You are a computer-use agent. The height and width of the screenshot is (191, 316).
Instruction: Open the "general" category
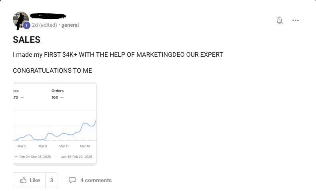[70, 25]
